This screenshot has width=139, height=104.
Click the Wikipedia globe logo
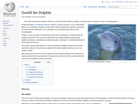click(10, 7)
